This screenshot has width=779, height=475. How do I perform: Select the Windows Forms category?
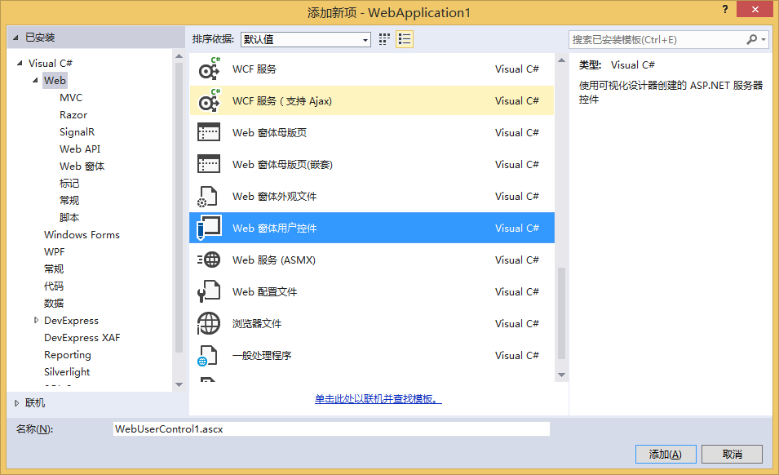click(82, 234)
